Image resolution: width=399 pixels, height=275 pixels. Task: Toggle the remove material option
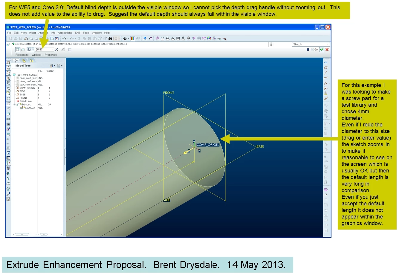[x=63, y=50]
